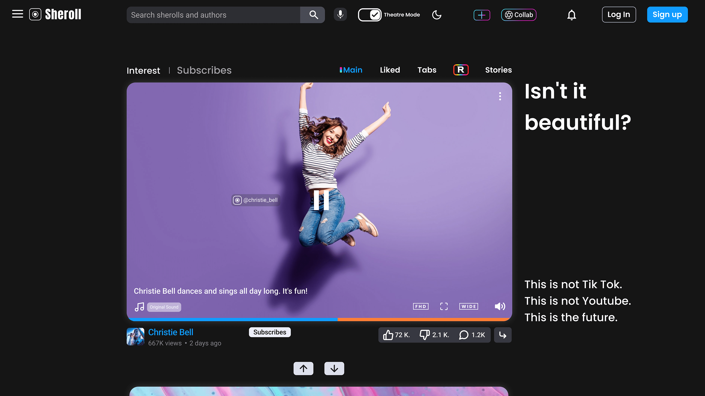Click the create plus button
This screenshot has height=396, width=705.
[x=482, y=15]
